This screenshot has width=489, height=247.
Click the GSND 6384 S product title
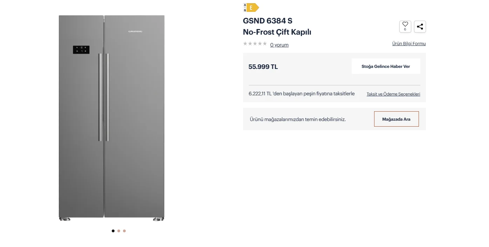pyautogui.click(x=268, y=21)
